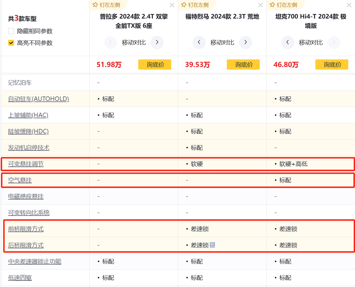Disable the 高亮不同参数 checkbox
The image size is (355, 287).
pyautogui.click(x=11, y=42)
